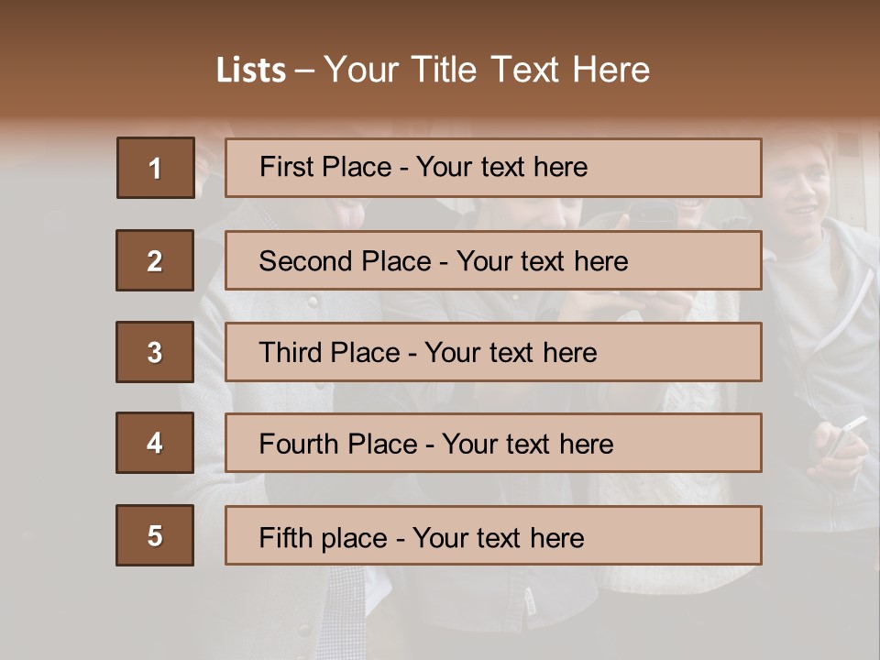This screenshot has width=880, height=660.
Task: Click the Fifth place text box
Action: click(493, 536)
